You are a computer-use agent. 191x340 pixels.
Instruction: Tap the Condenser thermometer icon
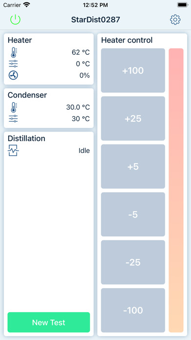click(14, 107)
